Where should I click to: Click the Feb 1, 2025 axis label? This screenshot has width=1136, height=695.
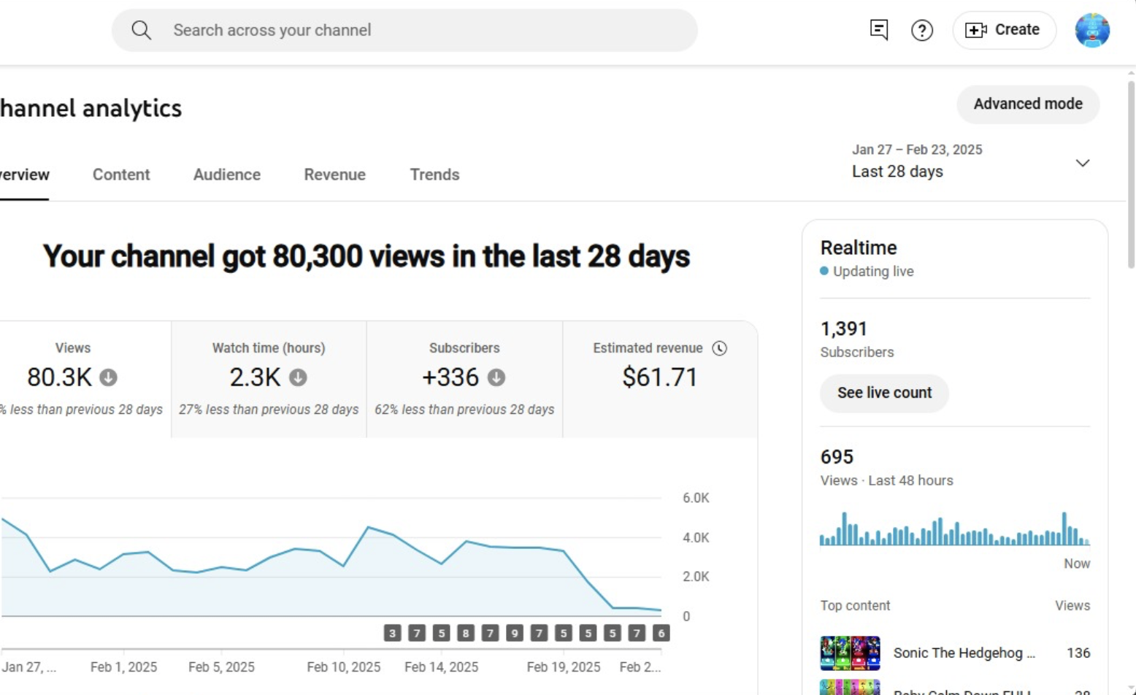click(123, 667)
